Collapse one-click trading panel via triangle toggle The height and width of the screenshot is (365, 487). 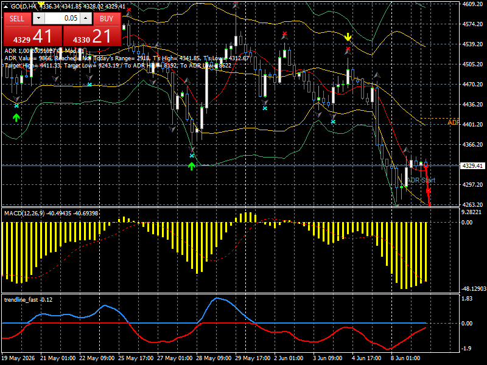[x=5, y=6]
